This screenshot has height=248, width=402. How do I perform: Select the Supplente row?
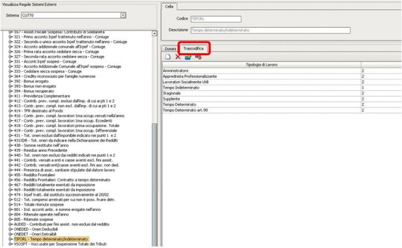[282, 99]
